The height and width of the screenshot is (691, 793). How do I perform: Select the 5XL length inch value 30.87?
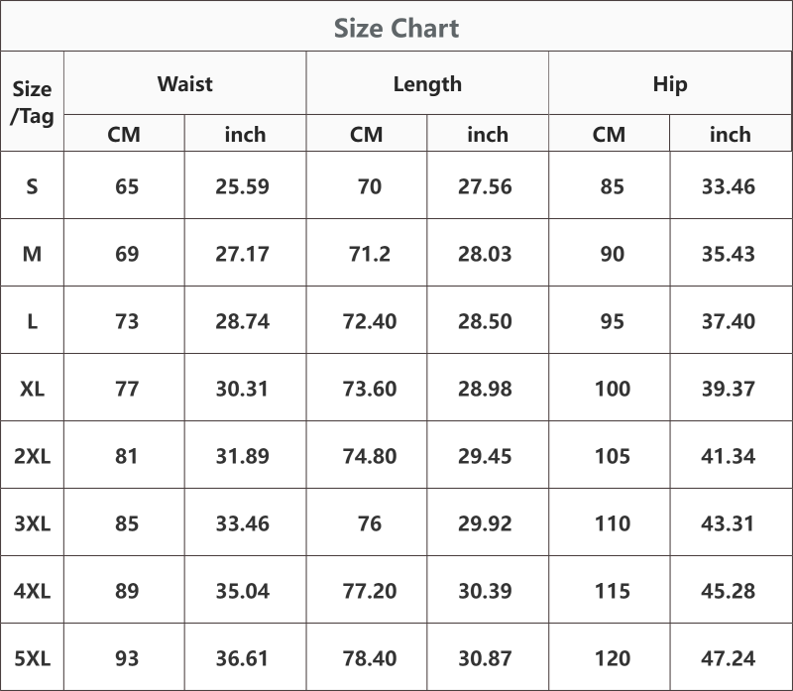point(485,658)
